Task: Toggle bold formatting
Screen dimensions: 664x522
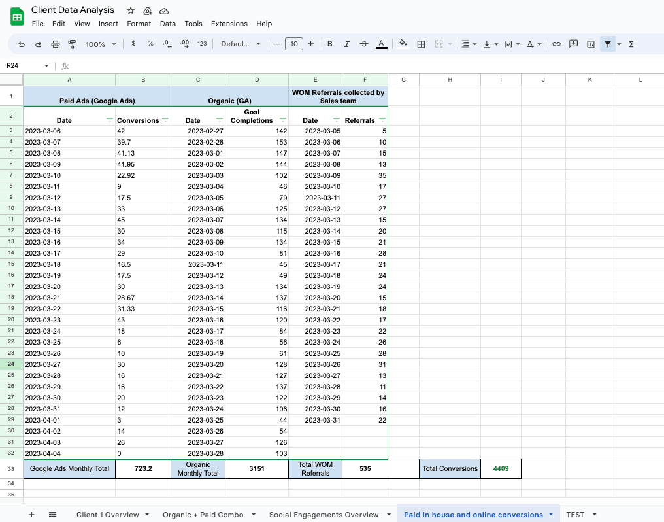Action: click(329, 44)
